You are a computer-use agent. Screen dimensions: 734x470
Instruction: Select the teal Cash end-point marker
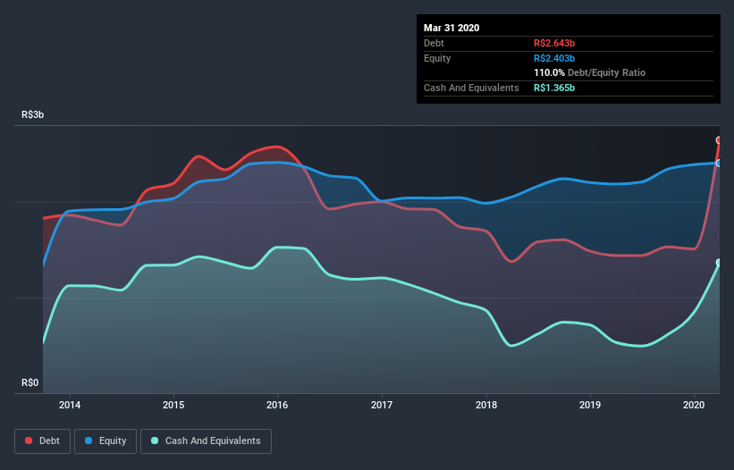(x=719, y=263)
